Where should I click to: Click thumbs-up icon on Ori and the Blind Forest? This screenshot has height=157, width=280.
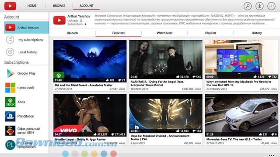pyautogui.click(x=107, y=80)
